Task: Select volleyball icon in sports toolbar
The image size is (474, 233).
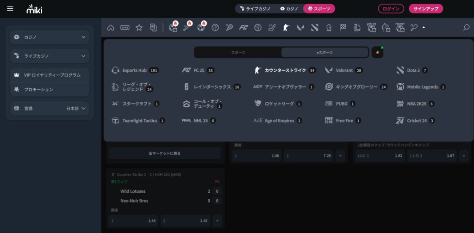Action: click(257, 27)
